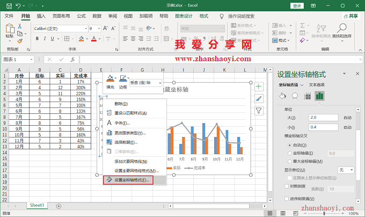Screen dimensions: 365x217
Task: Click the chart styles brush button
Action: pyautogui.click(x=259, y=99)
